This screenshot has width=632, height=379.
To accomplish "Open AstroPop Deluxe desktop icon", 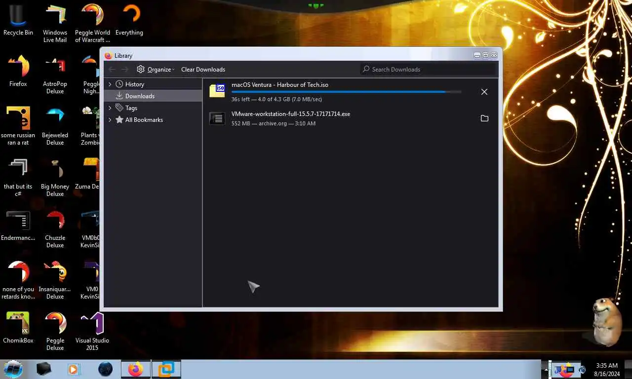I will click(55, 75).
